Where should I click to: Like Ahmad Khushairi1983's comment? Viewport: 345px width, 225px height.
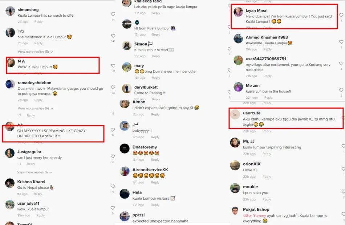tap(341, 42)
